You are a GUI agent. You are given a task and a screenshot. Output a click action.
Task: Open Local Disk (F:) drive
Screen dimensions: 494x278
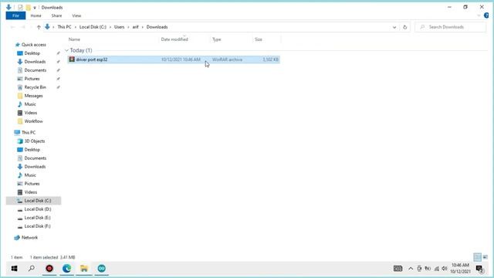[x=37, y=226]
